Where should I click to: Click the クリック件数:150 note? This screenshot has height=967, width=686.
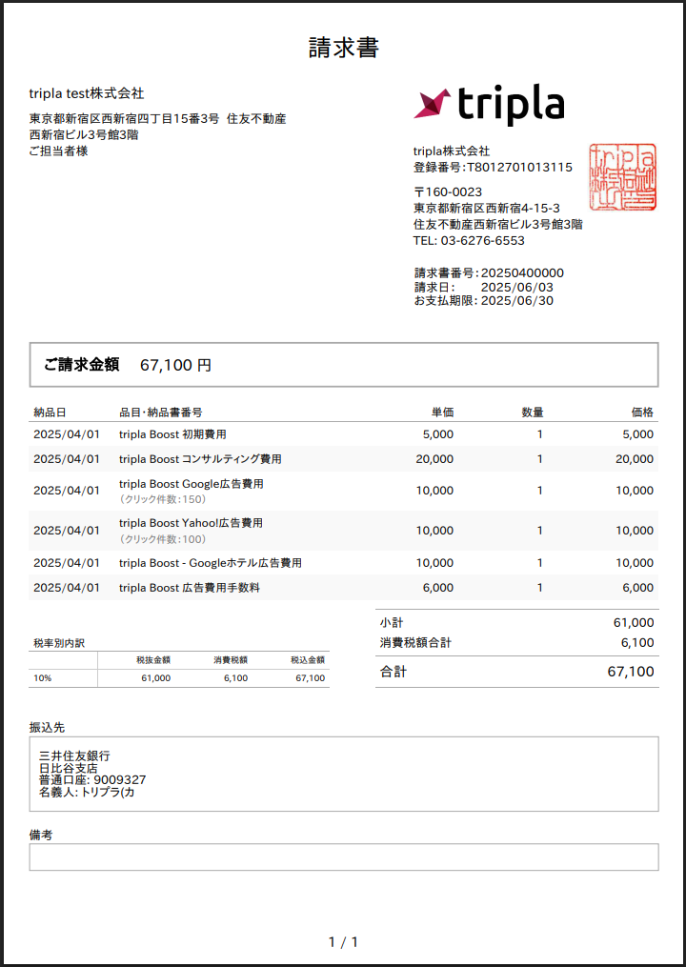coord(162,499)
